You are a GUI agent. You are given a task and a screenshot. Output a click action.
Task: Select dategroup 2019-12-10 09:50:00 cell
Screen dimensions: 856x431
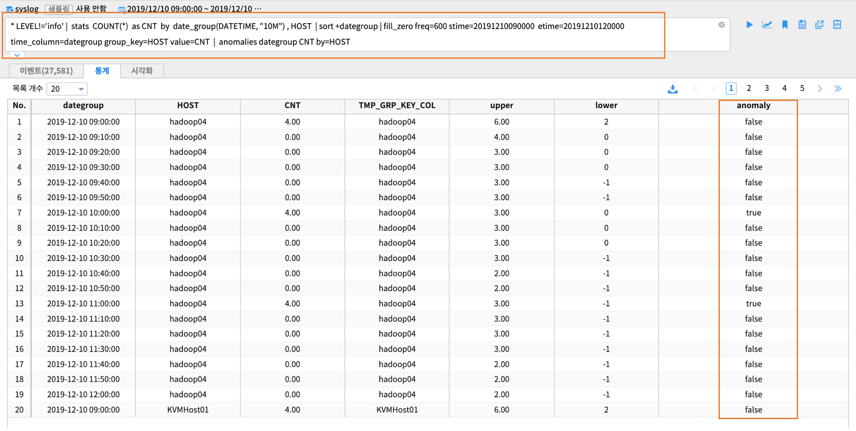coord(83,197)
